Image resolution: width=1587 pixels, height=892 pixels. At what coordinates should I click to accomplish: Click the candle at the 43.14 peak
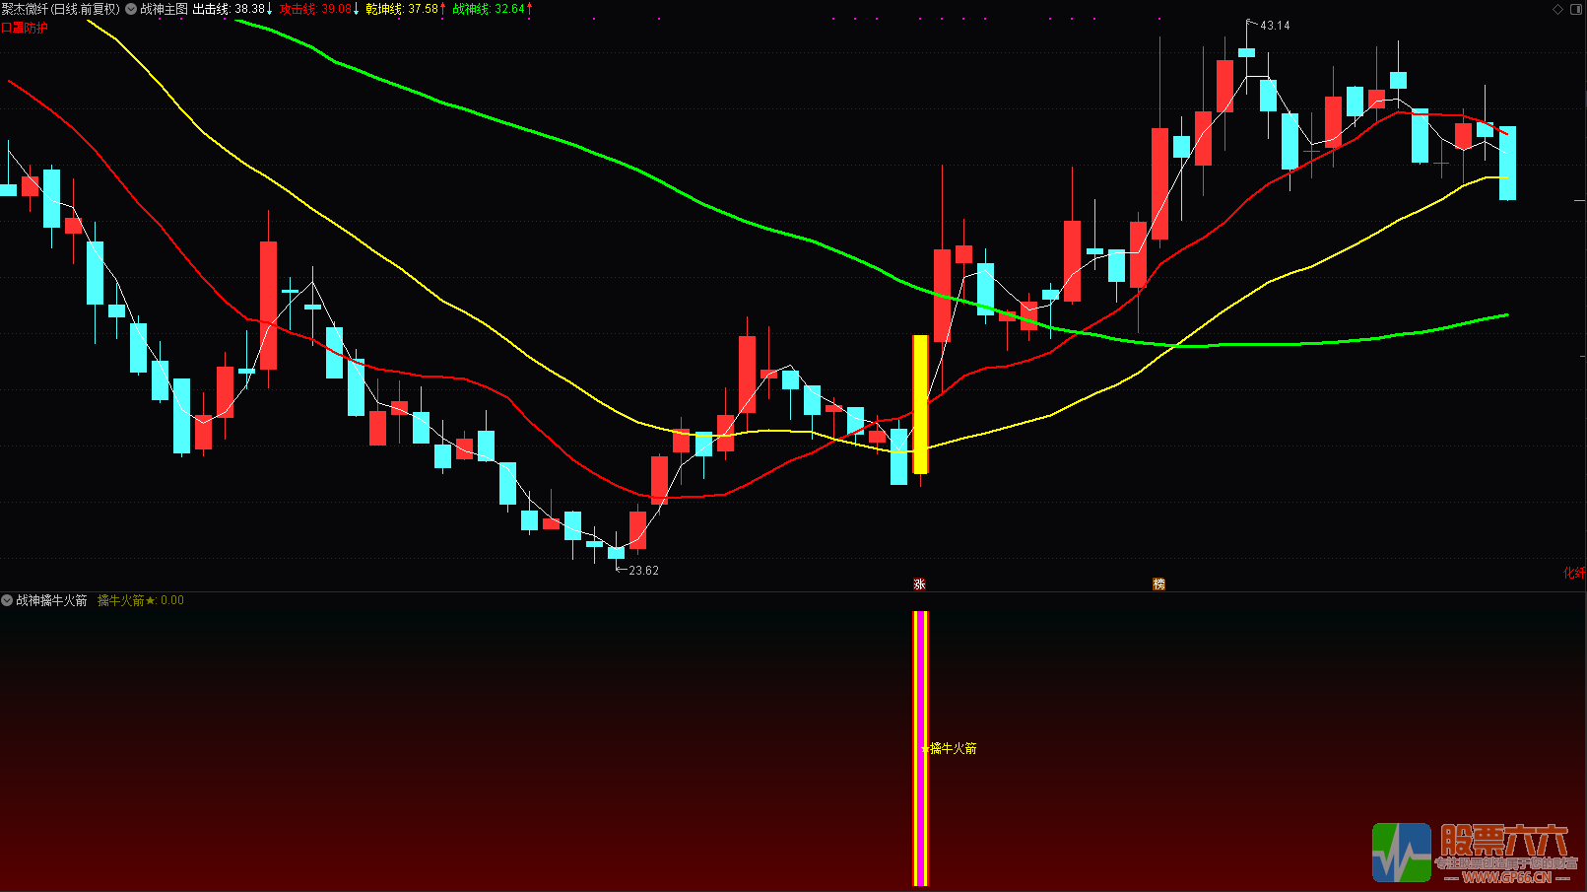[x=1246, y=52]
